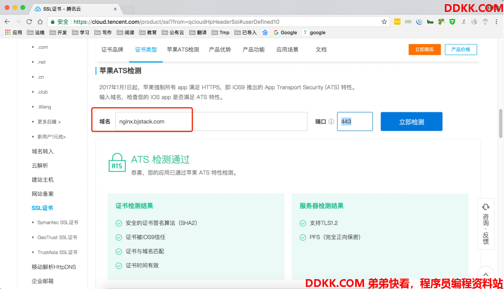The height and width of the screenshot is (289, 504).
Task: Click the browser forward arrow
Action: [x=18, y=22]
